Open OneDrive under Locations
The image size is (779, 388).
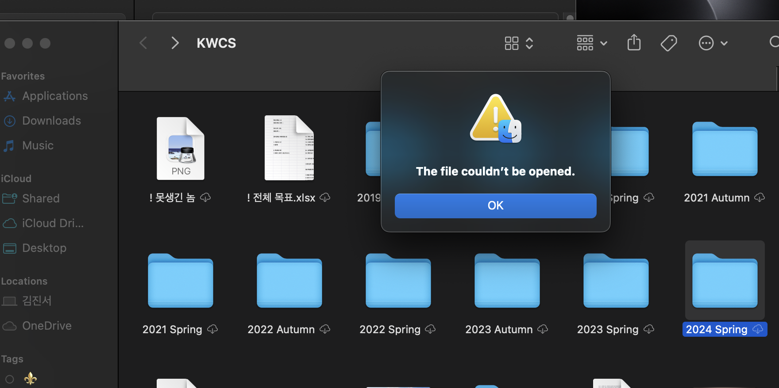(46, 326)
